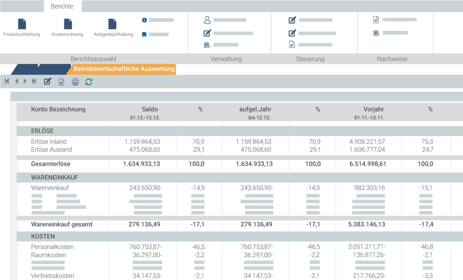
Task: Switch to the Berichte tab
Action: (x=62, y=6)
